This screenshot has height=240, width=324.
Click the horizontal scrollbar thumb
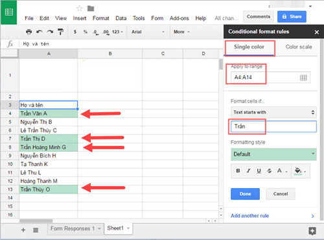pos(36,221)
